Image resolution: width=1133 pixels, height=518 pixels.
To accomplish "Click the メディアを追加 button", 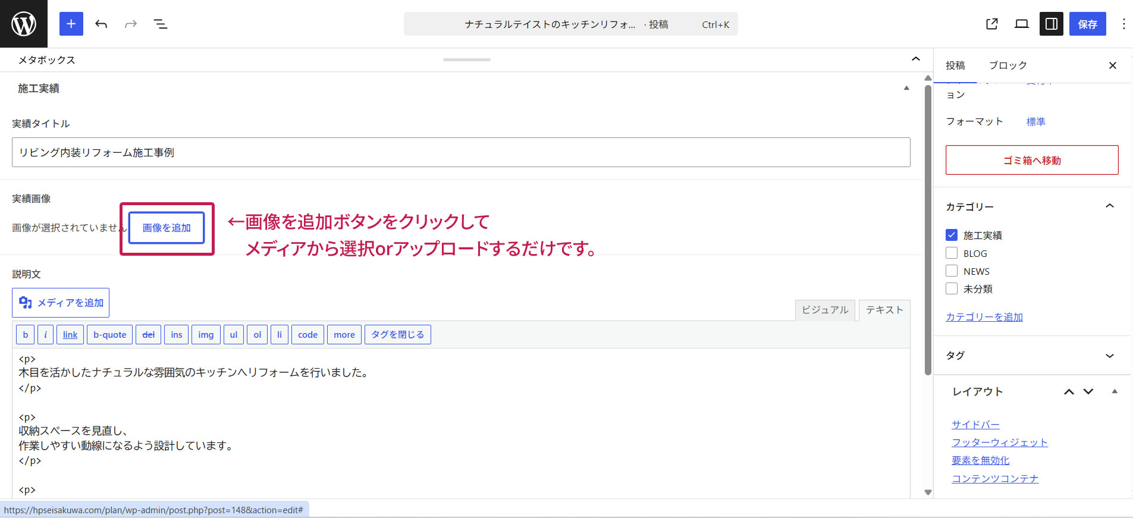I will pos(61,303).
